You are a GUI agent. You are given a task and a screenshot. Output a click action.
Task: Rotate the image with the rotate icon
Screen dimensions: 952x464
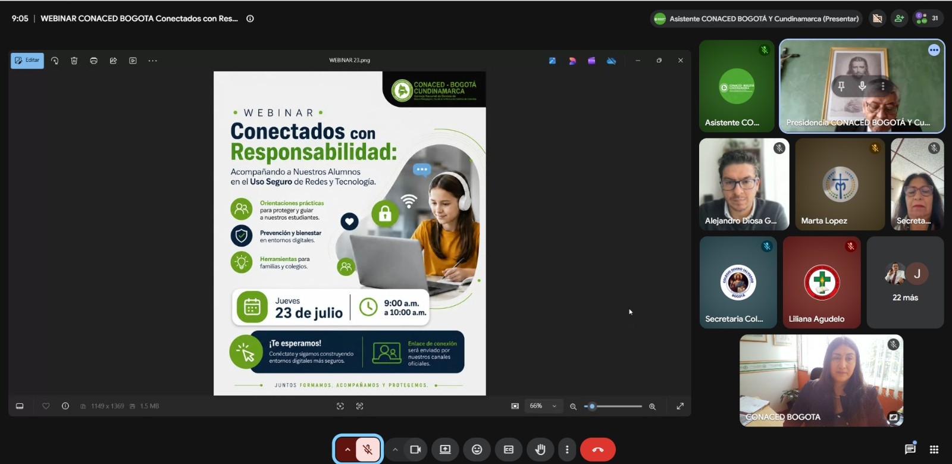coord(55,60)
